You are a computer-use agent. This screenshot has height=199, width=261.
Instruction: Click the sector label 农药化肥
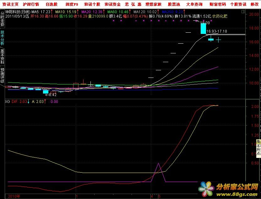[x=220, y=16]
